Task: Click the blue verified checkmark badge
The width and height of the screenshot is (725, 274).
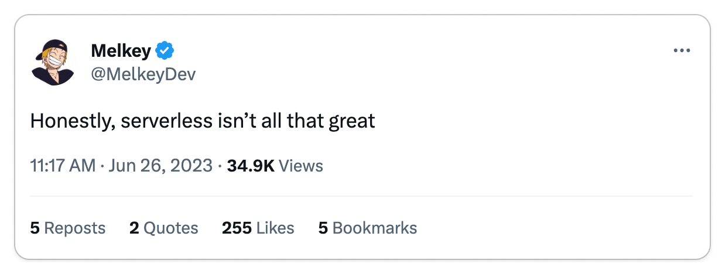Action: (x=165, y=52)
